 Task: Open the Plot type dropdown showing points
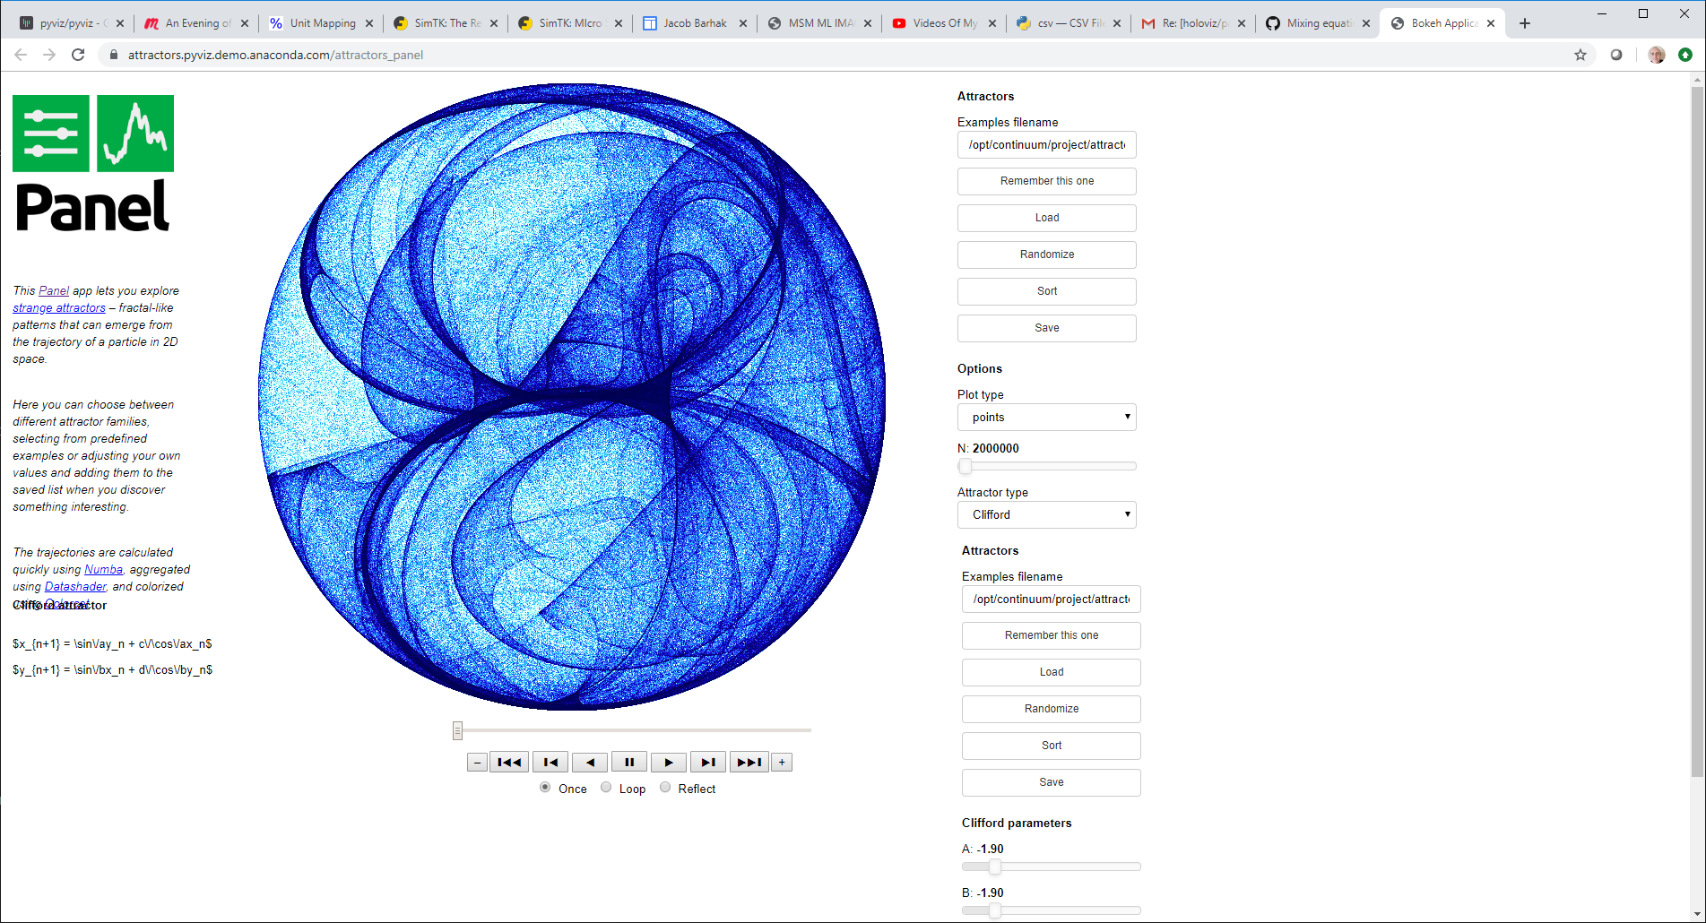tap(1046, 417)
